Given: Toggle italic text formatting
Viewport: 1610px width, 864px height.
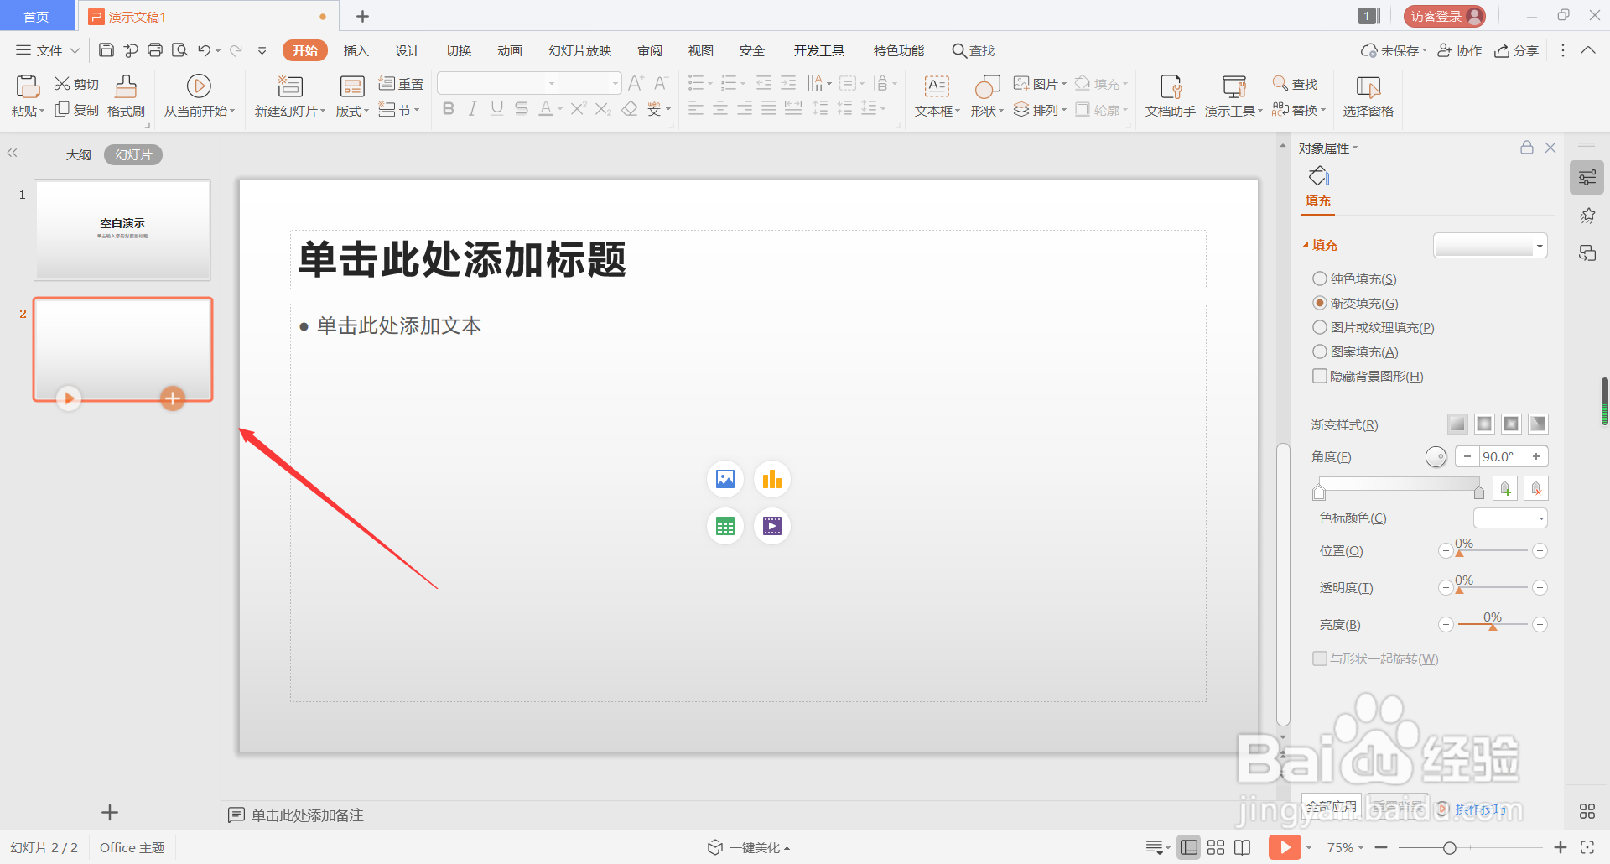Looking at the screenshot, I should point(473,108).
